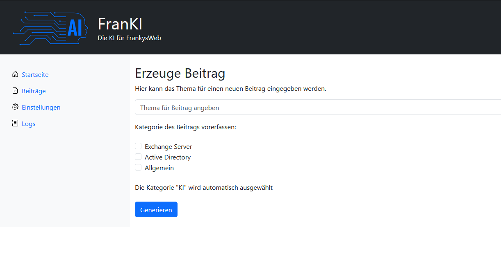Open the Logs sidebar link
The height and width of the screenshot is (265, 501).
[29, 124]
